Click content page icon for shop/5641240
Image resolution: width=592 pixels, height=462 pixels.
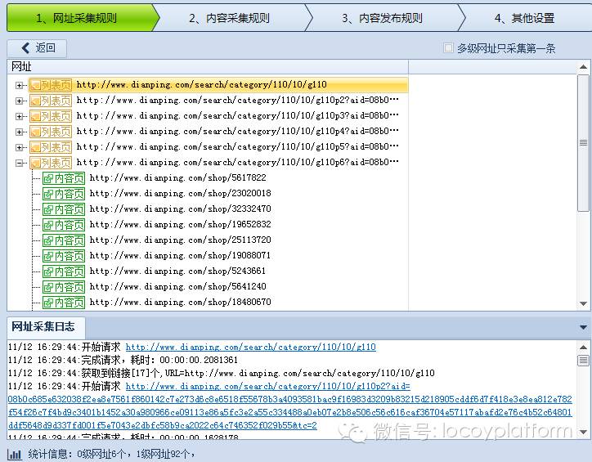pos(64,287)
